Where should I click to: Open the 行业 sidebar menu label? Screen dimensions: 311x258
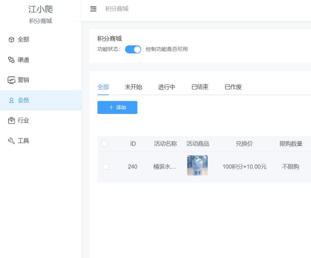tap(23, 121)
